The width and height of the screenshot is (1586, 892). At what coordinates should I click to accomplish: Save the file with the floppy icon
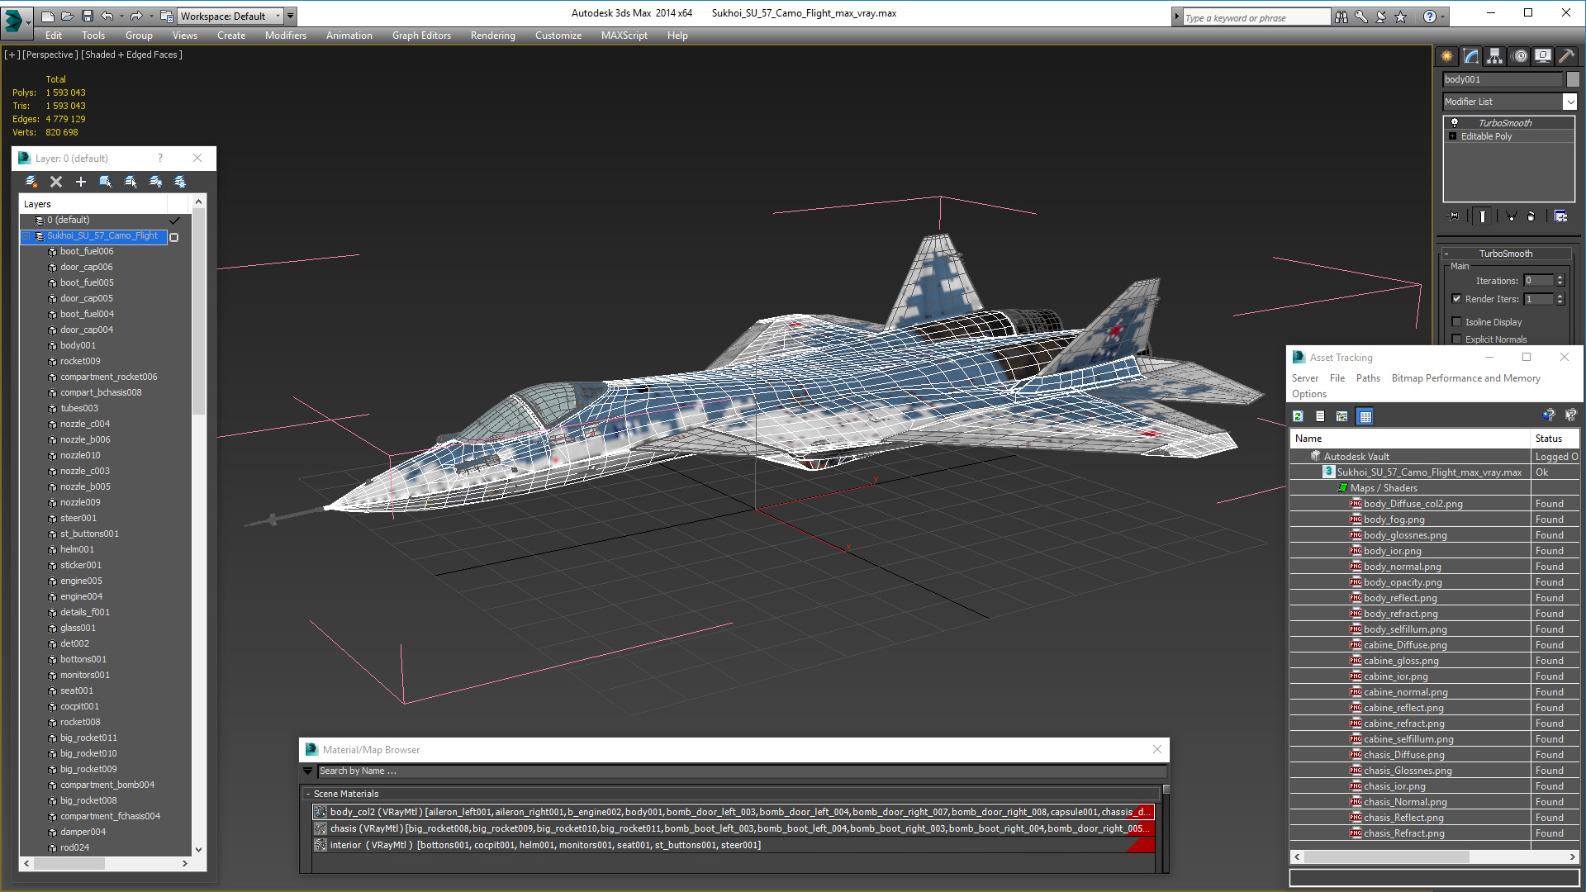tap(87, 16)
